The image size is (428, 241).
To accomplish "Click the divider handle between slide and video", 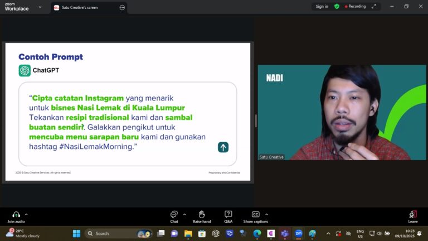I will click(x=255, y=120).
